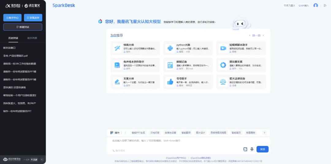Select the 智能翻译 plugin
The width and height of the screenshot is (331, 164).
tap(186, 133)
